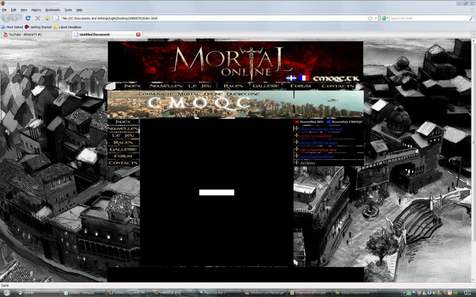Open the Windows Start orb
The image size is (476, 297).
click(x=7, y=293)
